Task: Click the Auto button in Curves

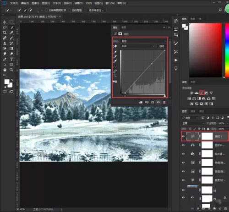Action: (x=162, y=46)
